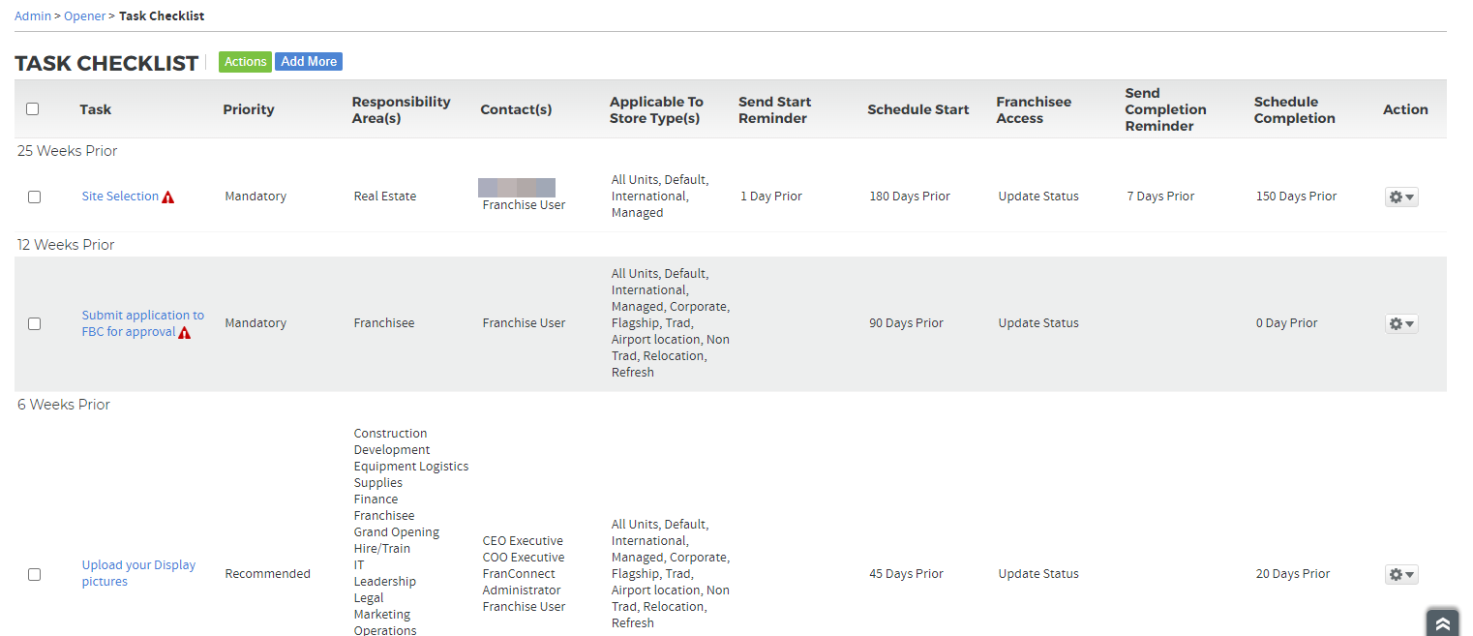The height and width of the screenshot is (636, 1473).
Task: Click the 12 Weeks Prior group label
Action: point(66,245)
